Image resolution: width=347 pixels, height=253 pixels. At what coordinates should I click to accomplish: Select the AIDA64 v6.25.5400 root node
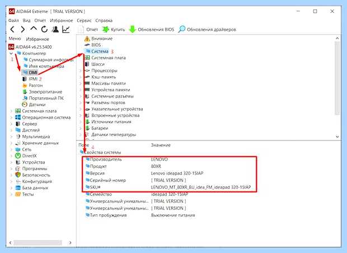coord(30,47)
